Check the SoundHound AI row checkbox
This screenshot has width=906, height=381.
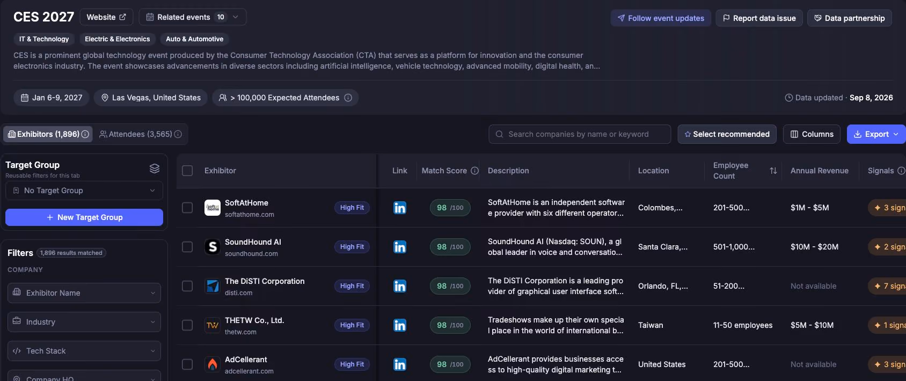tap(187, 247)
